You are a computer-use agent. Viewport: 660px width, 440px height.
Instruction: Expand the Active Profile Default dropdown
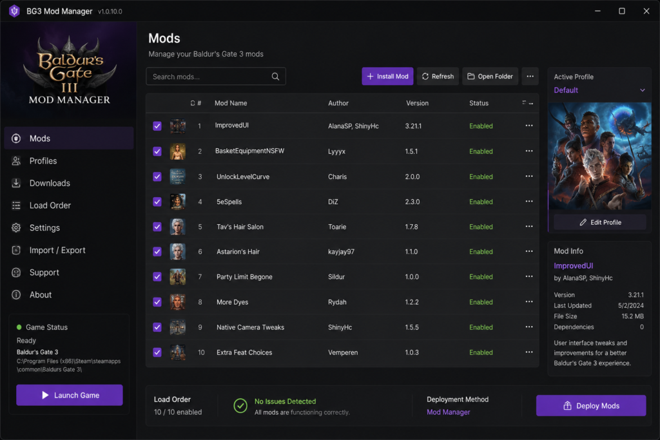point(599,90)
